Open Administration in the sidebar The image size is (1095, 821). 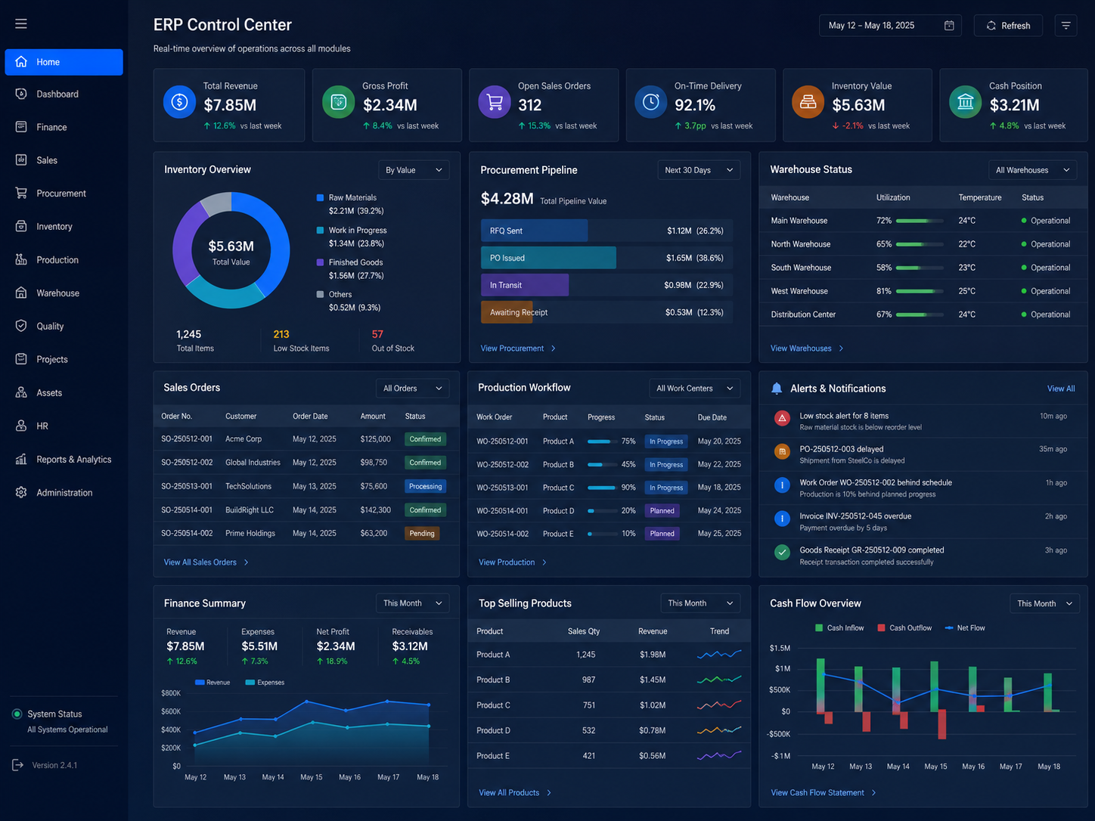[64, 493]
